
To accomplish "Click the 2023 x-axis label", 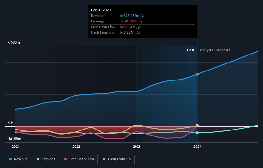I will coord(137,147).
